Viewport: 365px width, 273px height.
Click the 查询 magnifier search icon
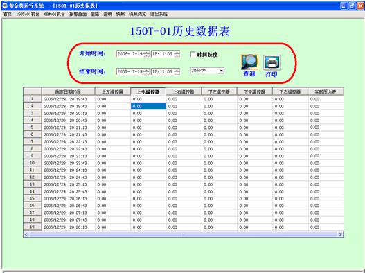(249, 62)
